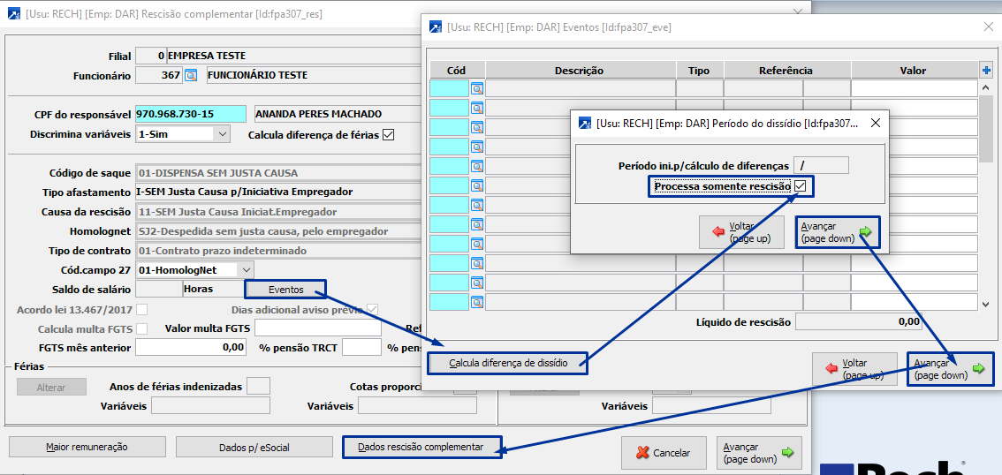This screenshot has height=475, width=1002.
Task: Click the Filial code field
Action: pyautogui.click(x=151, y=56)
